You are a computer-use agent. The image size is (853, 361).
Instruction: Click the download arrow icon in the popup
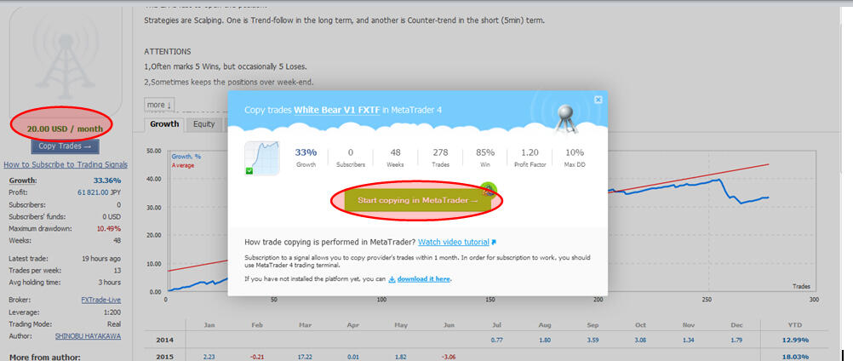(392, 279)
